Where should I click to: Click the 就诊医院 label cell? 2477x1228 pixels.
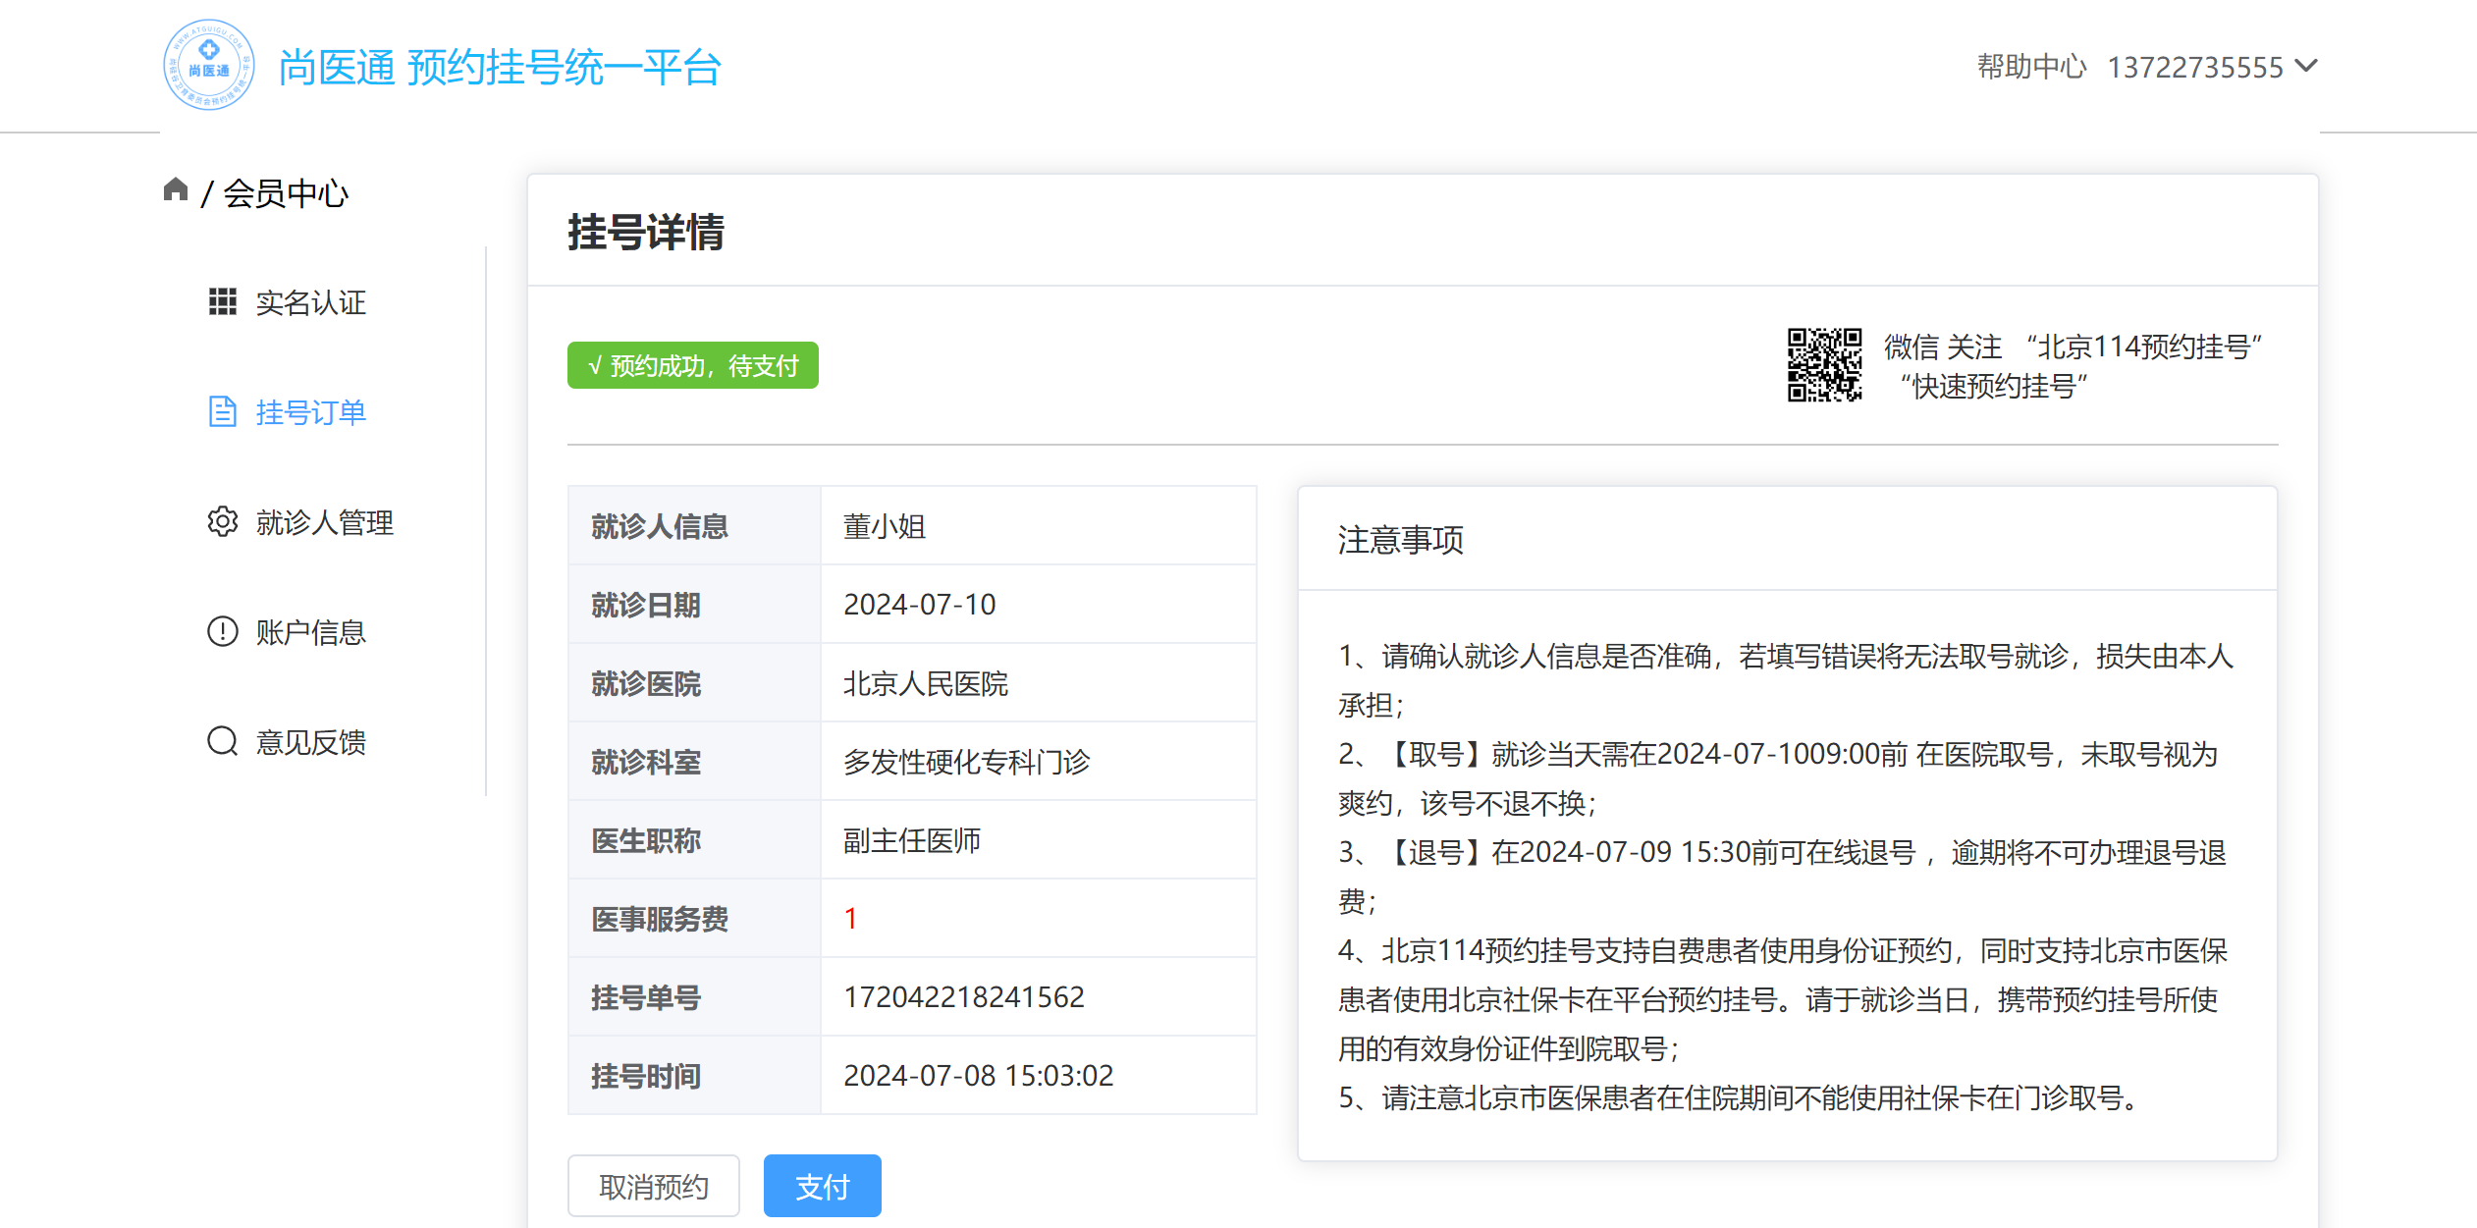coord(694,682)
